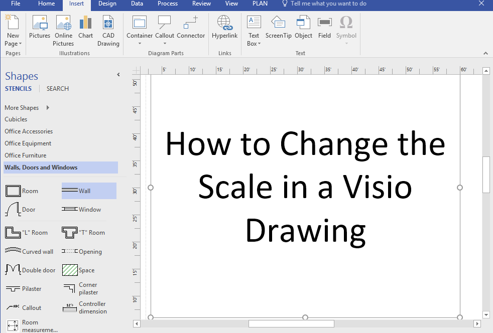The image size is (493, 333).
Task: Insert a Container
Action: 139,28
